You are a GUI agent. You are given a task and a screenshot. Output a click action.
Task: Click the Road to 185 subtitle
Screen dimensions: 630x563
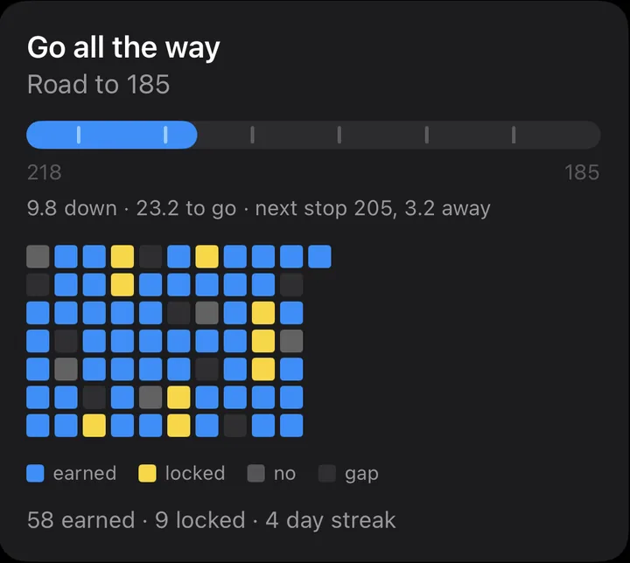pos(98,84)
